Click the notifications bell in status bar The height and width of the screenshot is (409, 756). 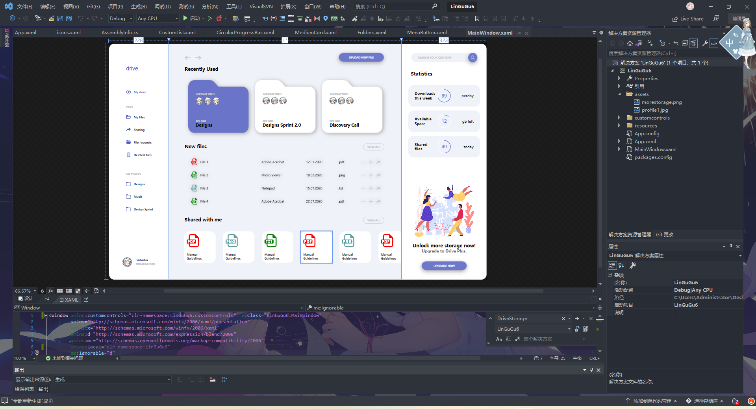[735, 401]
